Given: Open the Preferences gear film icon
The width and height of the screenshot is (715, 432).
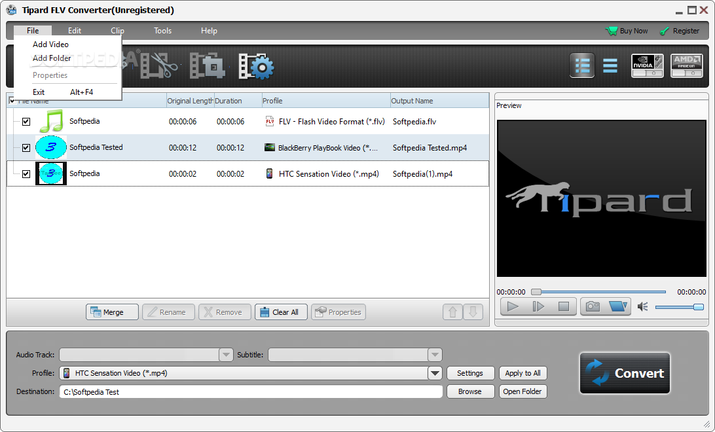Looking at the screenshot, I should click(x=256, y=67).
